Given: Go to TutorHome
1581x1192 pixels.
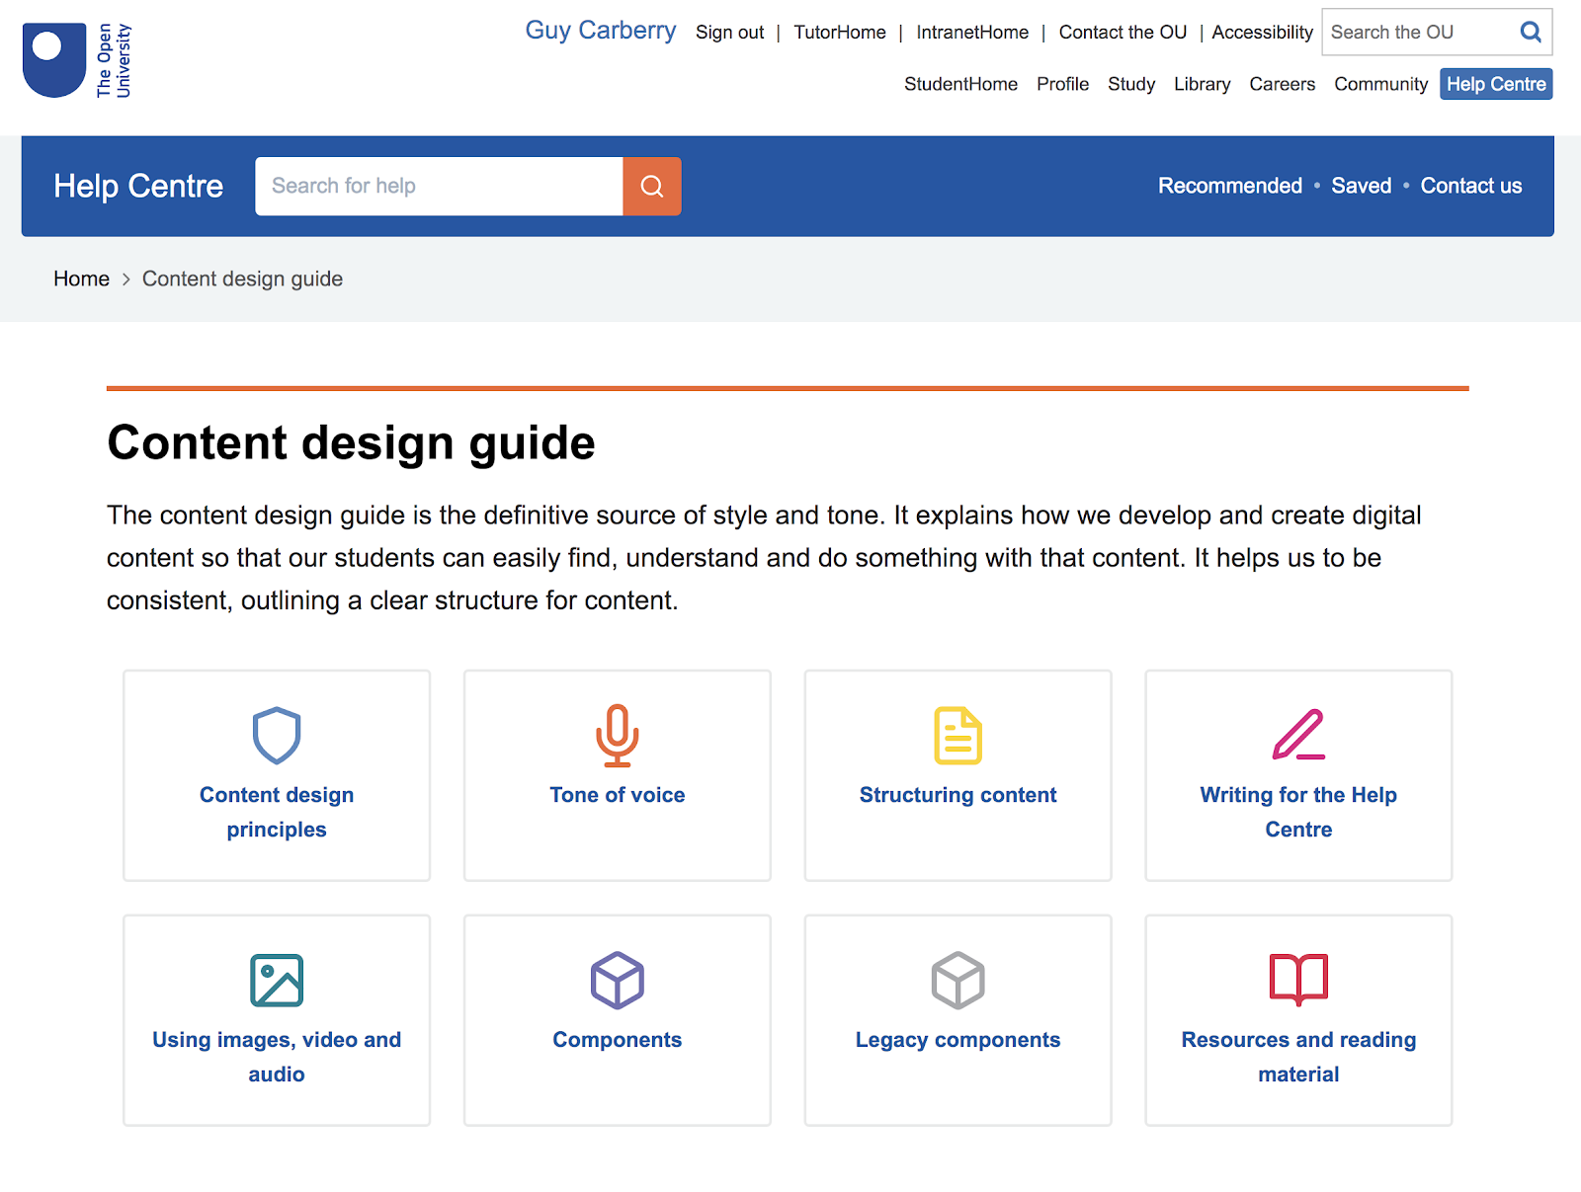Looking at the screenshot, I should point(840,33).
